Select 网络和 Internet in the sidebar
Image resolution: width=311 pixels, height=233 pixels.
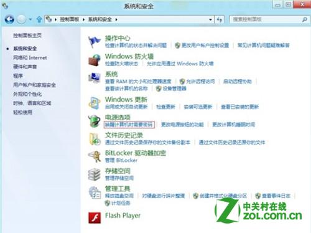point(30,57)
